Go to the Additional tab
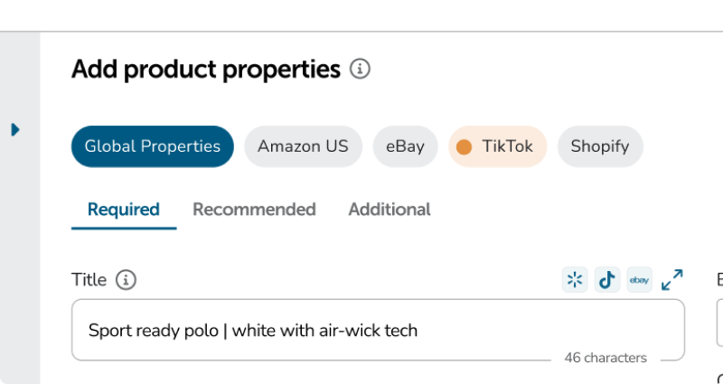This screenshot has width=723, height=384. point(390,210)
